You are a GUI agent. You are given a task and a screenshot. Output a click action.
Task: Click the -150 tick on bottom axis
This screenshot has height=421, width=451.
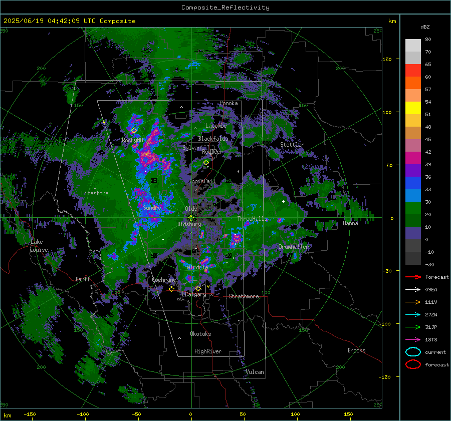30,414
